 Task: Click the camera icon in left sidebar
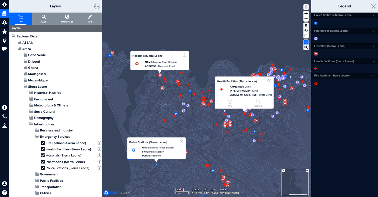[x=4, y=49]
